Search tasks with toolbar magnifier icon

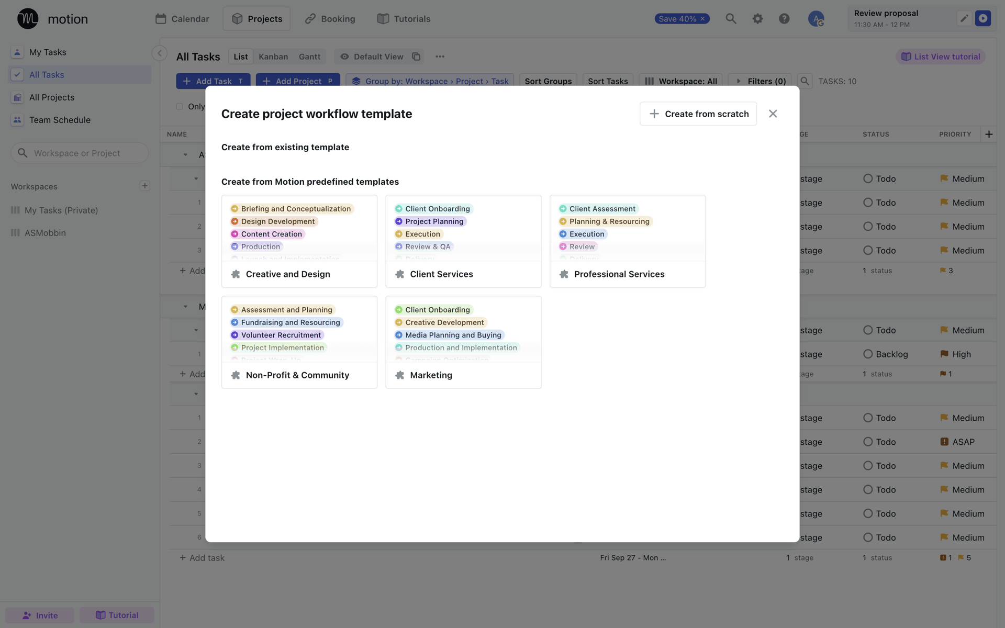(805, 81)
